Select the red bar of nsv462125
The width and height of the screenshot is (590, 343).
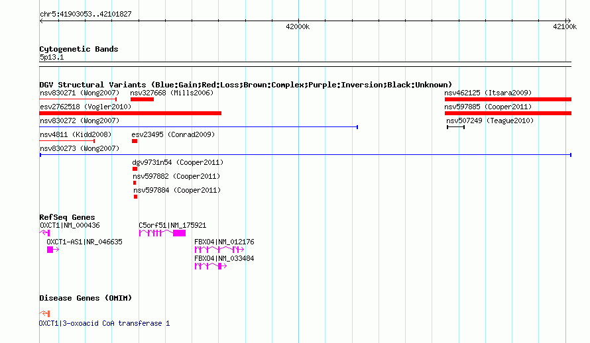[508, 99]
